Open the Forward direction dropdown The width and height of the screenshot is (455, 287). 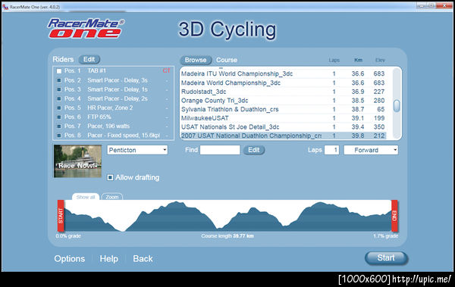[371, 150]
